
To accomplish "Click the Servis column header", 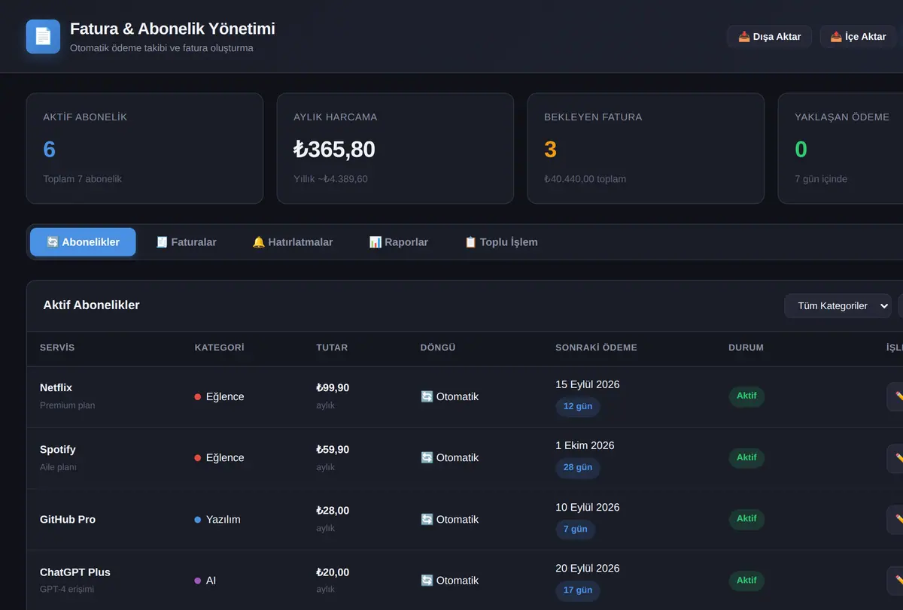I will [57, 347].
